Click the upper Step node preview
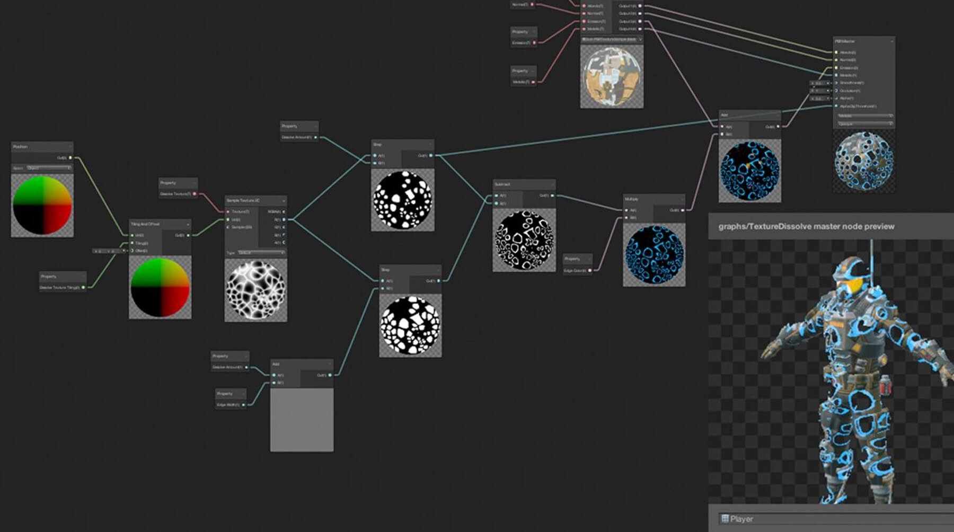The image size is (954, 532). pos(403,200)
